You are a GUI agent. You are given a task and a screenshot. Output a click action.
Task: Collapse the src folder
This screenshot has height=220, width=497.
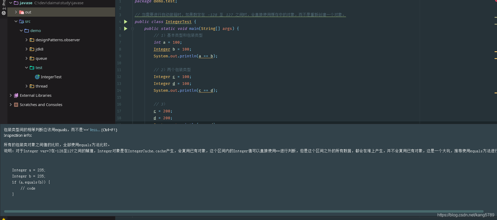16,21
